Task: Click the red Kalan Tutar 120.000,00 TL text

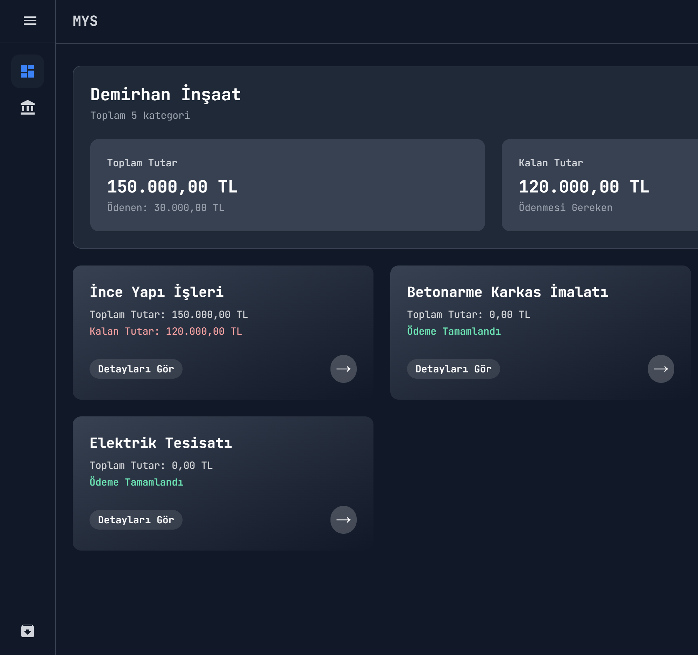Action: (166, 331)
